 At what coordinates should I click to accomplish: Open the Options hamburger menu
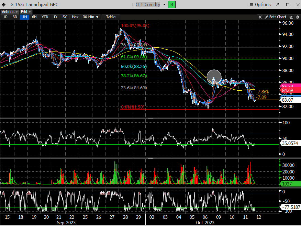(x=260, y=4)
